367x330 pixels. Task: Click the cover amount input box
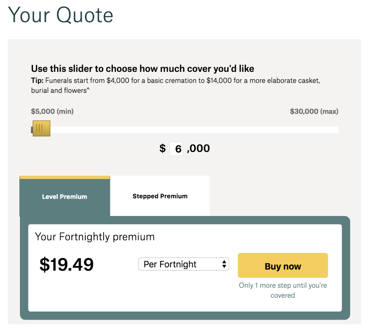176,149
